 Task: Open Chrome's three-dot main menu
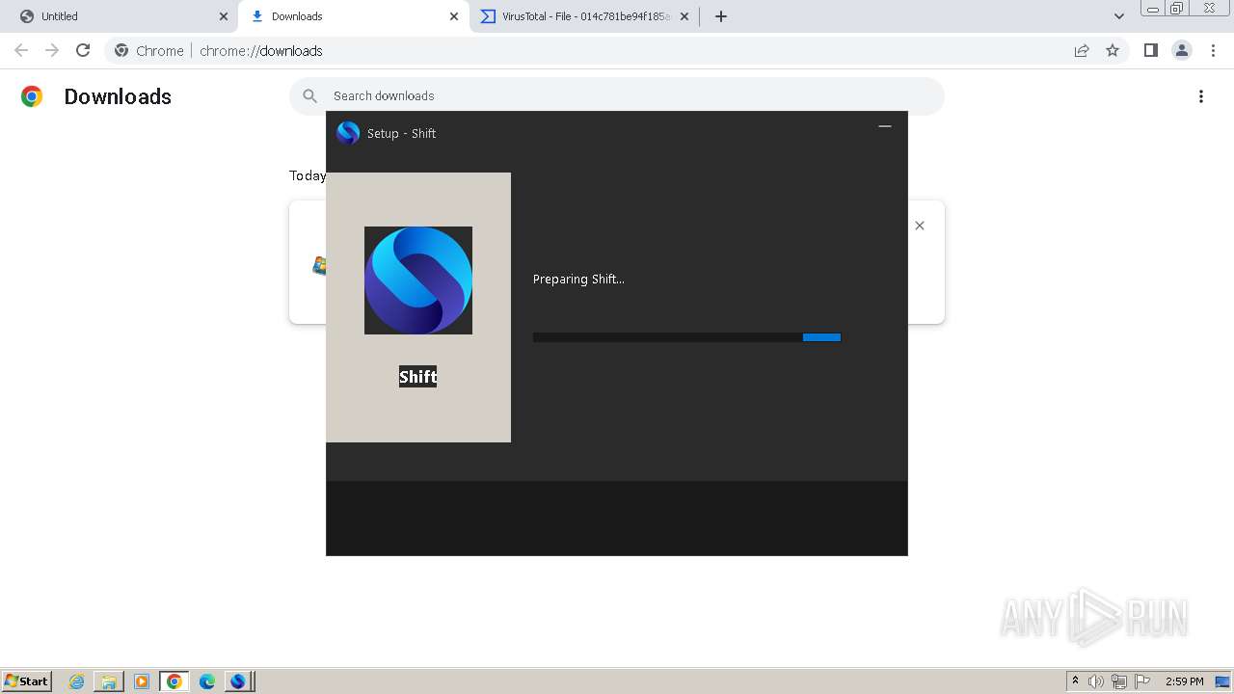pyautogui.click(x=1213, y=50)
